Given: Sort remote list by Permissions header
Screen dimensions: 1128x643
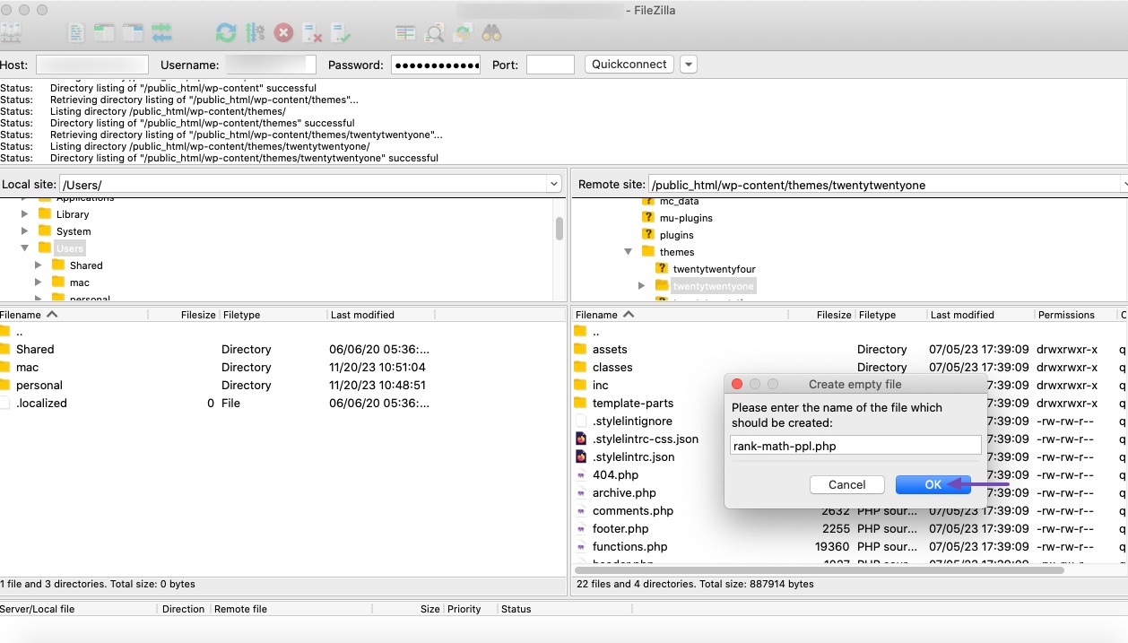Looking at the screenshot, I should pyautogui.click(x=1074, y=315).
